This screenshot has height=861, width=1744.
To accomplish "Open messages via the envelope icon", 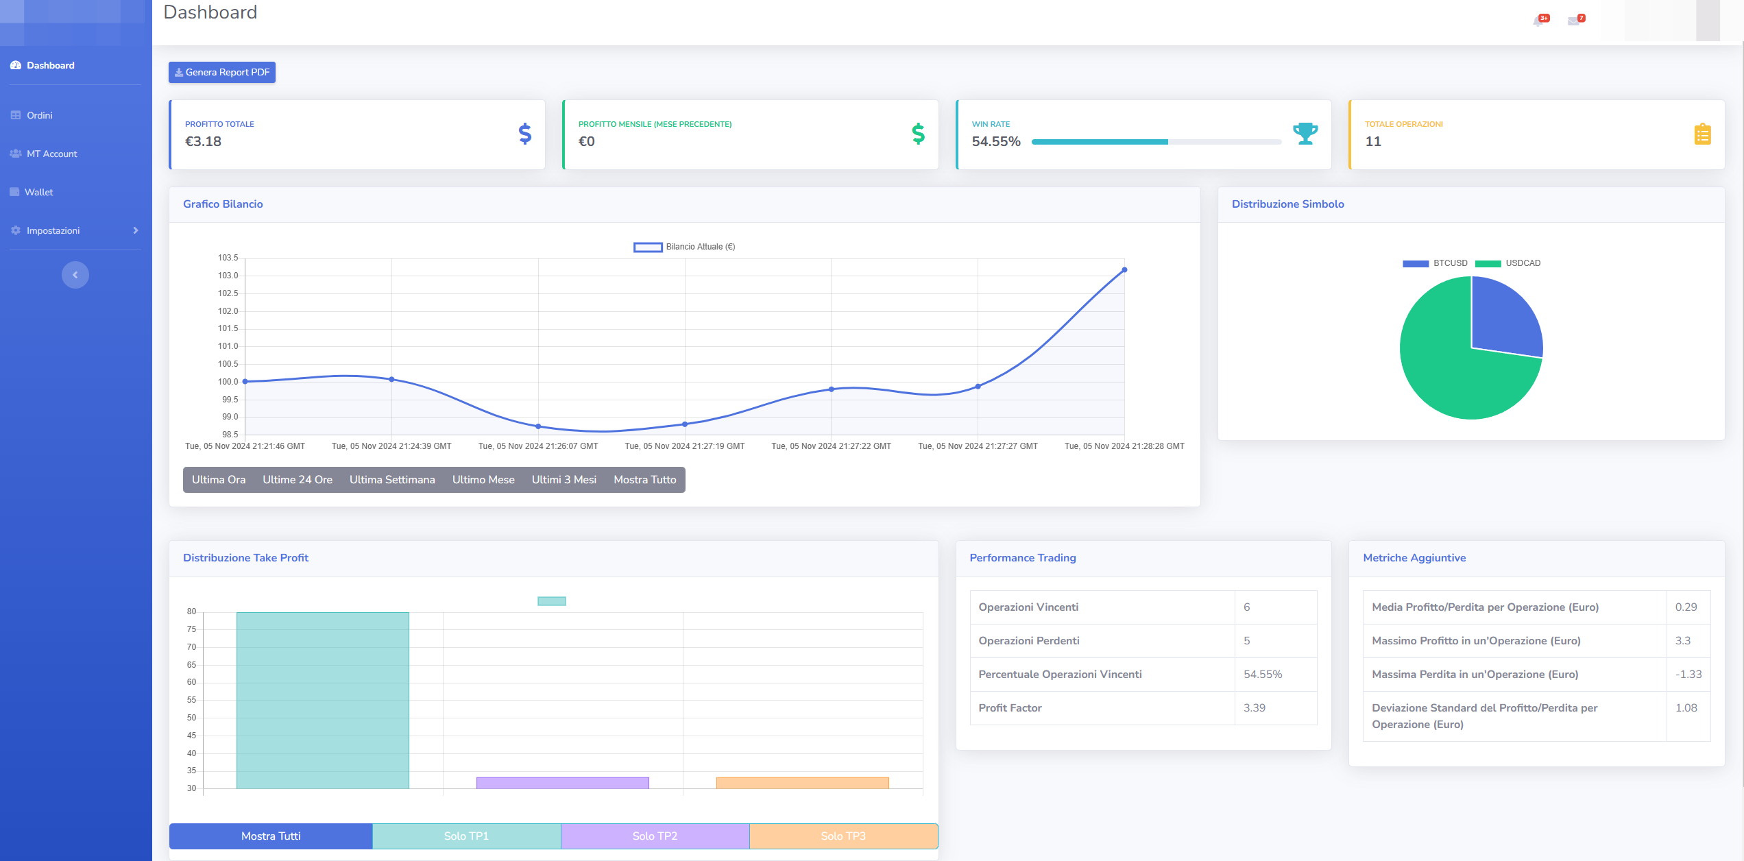I will (x=1573, y=21).
